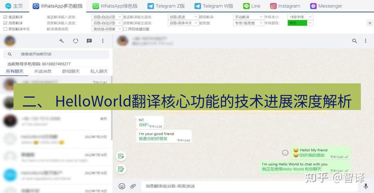Start voice recording with microphone icon
374x193 pixels.
tap(365, 186)
